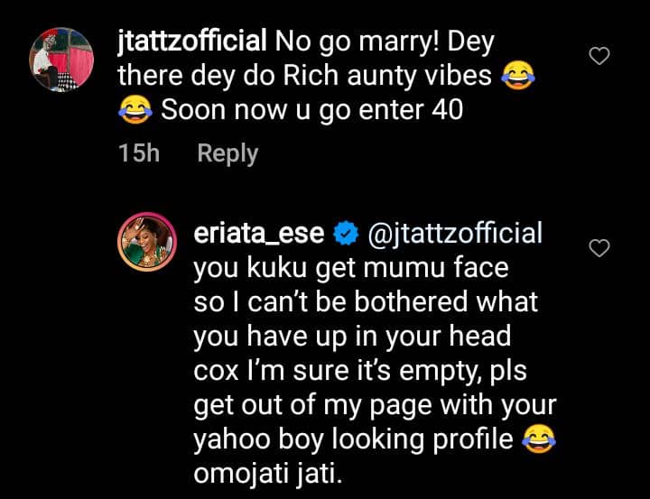The image size is (650, 499).
Task: Open the jtattzofficial username link
Action: [x=191, y=42]
